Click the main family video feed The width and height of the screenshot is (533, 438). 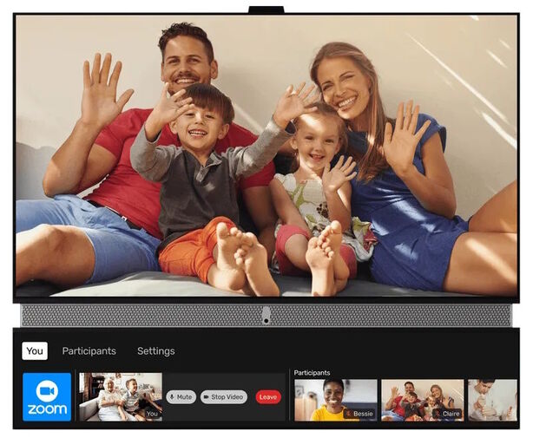266,156
